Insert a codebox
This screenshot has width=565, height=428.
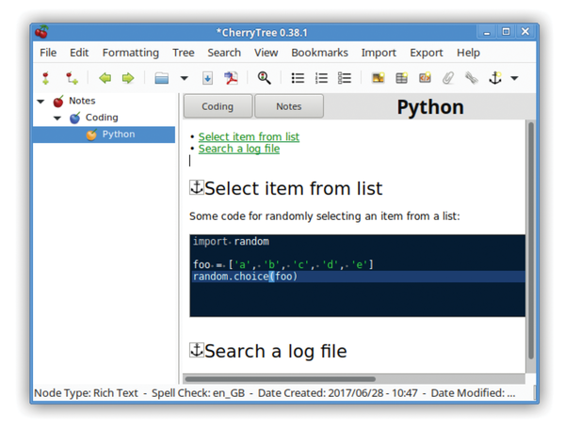pos(425,78)
